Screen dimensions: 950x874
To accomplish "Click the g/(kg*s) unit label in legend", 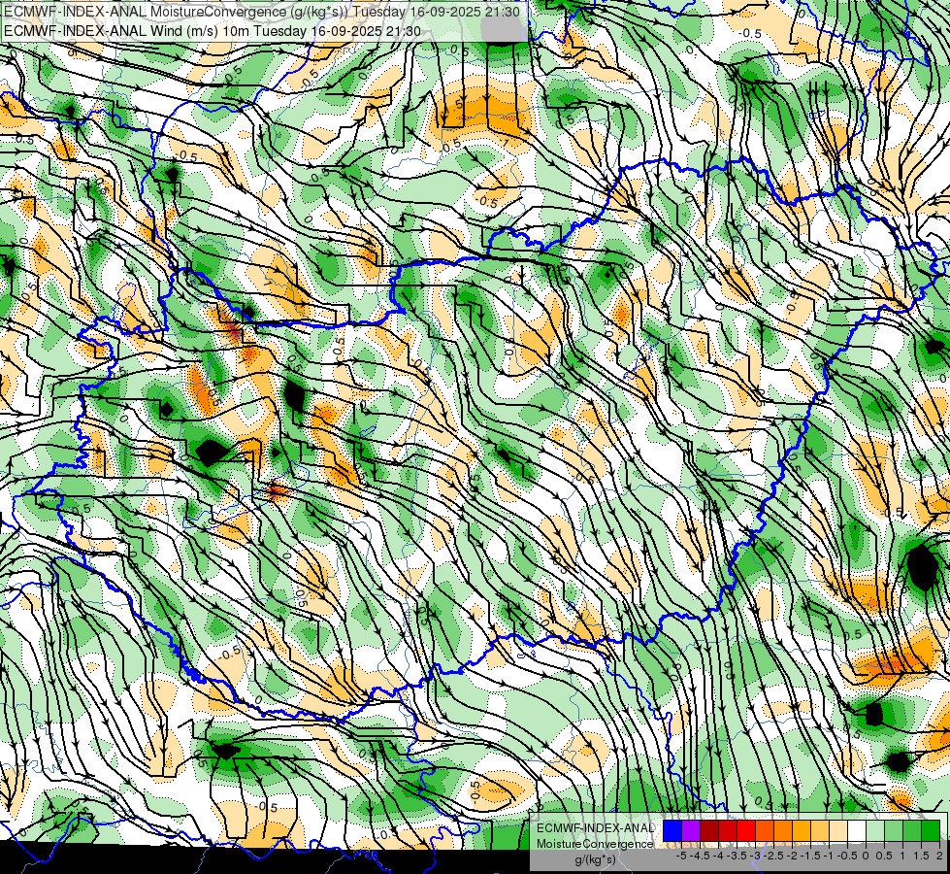I will [595, 860].
